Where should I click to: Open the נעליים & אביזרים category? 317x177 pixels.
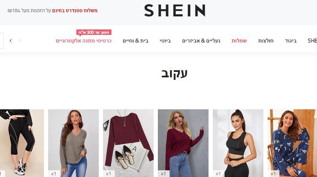(201, 41)
